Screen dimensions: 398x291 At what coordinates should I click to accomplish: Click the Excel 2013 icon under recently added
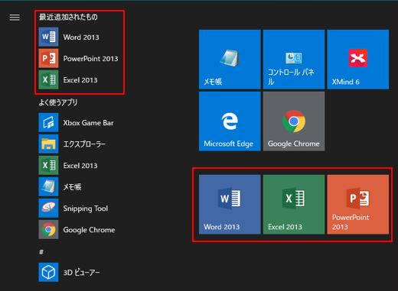click(x=48, y=79)
